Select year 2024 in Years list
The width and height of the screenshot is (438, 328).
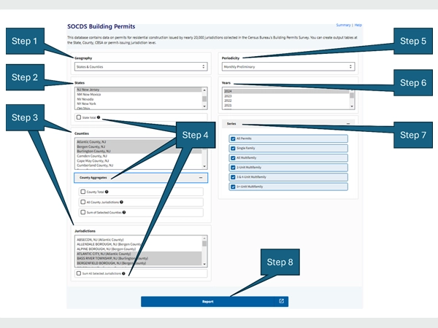click(x=286, y=91)
